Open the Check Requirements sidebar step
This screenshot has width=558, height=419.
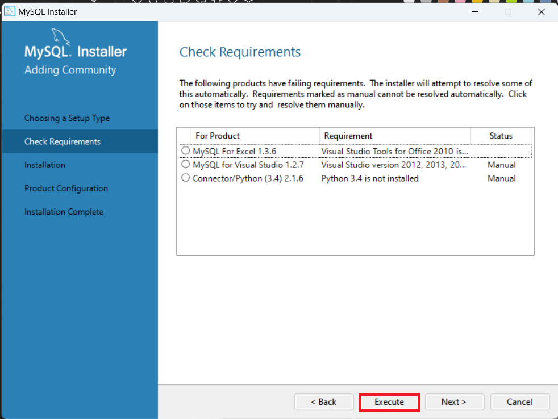pos(80,141)
